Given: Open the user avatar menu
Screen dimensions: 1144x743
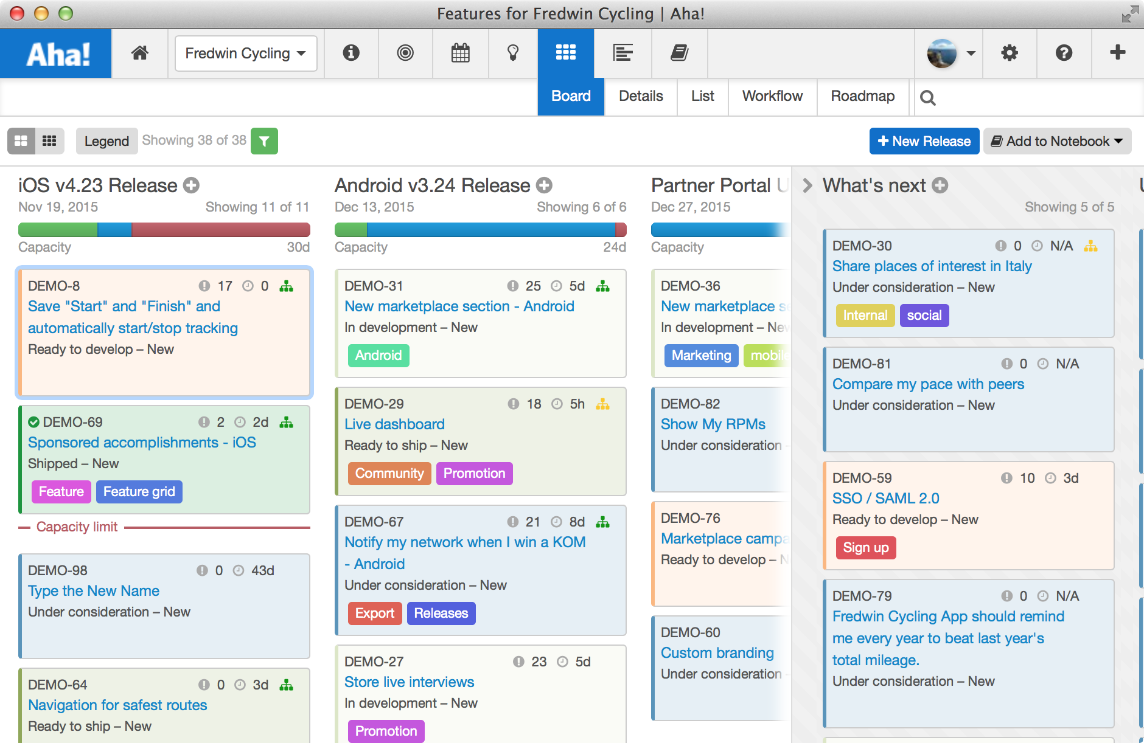Looking at the screenshot, I should coord(950,54).
